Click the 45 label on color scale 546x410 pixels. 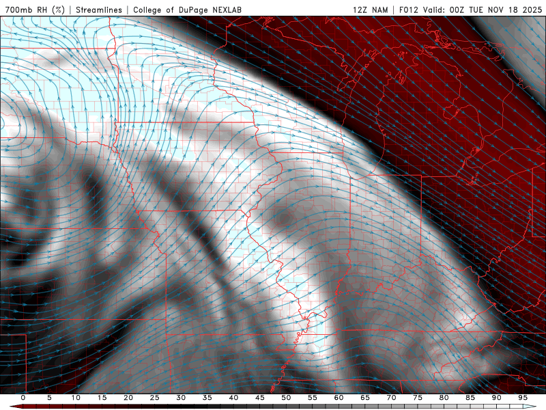[x=260, y=398]
